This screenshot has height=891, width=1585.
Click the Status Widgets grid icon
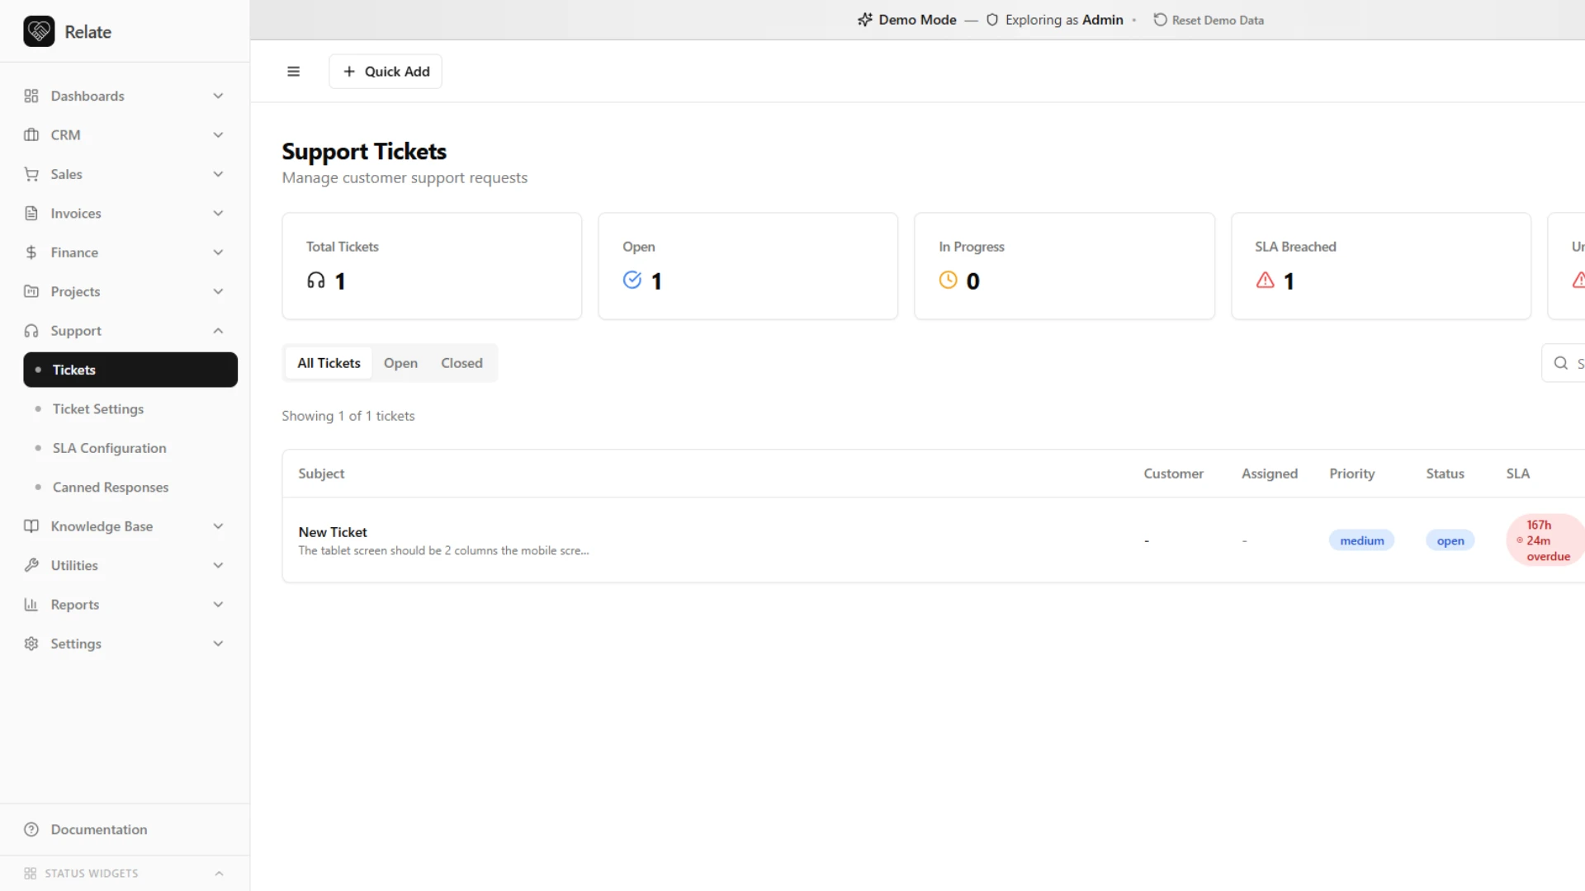pyautogui.click(x=31, y=873)
